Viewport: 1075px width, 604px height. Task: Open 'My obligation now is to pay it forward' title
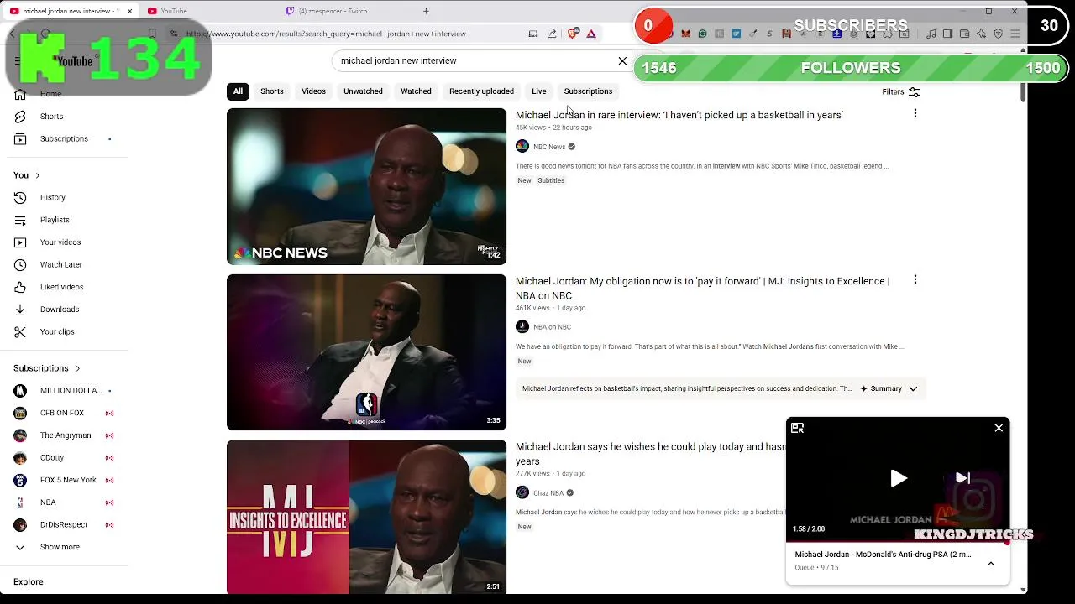coord(702,288)
